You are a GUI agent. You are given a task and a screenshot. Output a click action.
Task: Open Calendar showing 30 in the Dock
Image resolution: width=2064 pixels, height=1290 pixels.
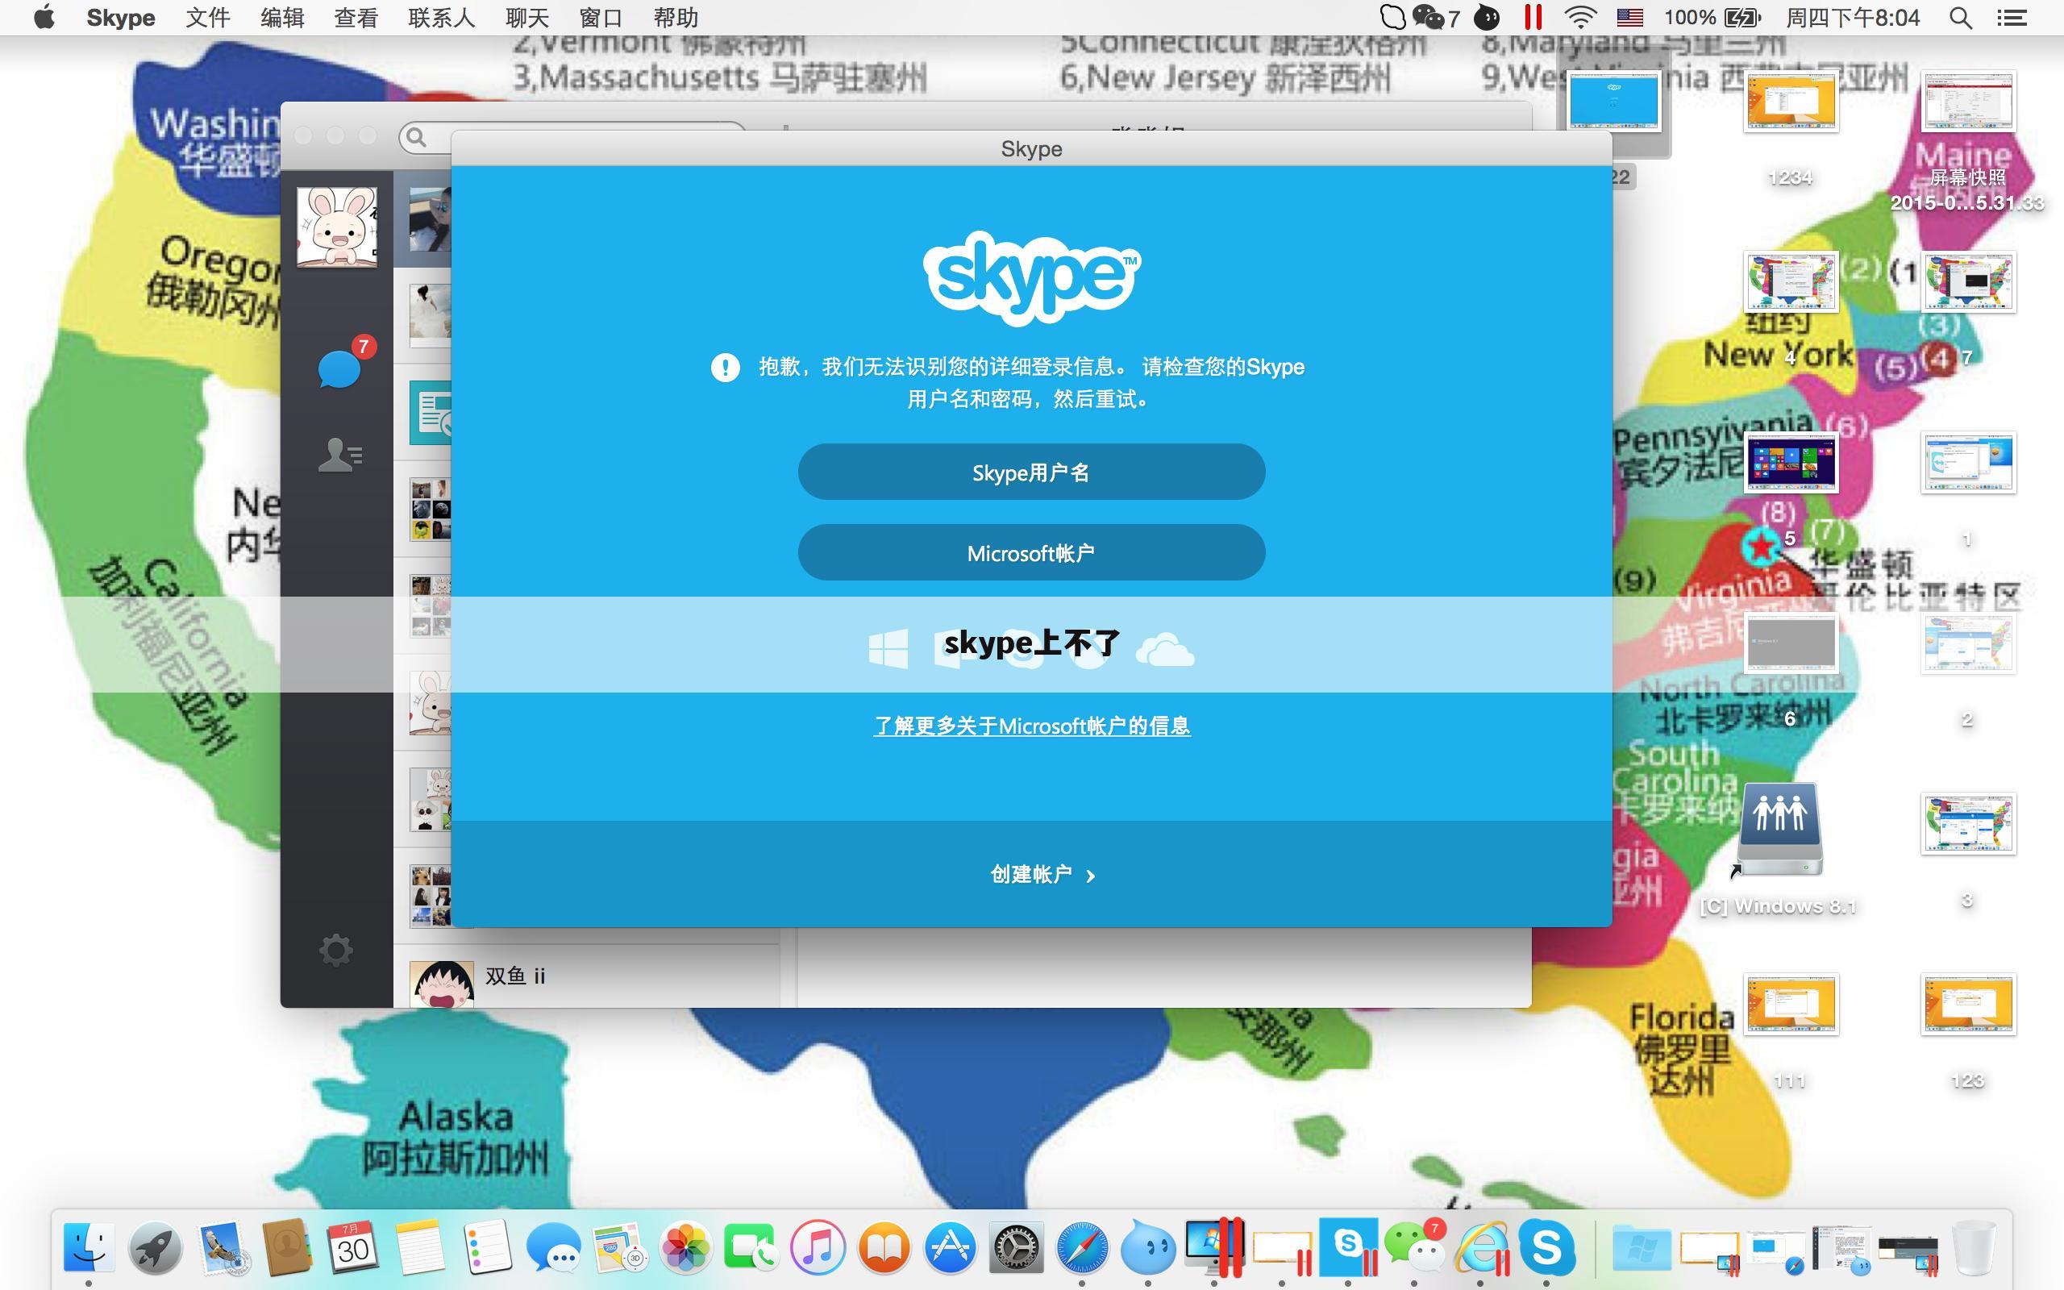coord(353,1247)
